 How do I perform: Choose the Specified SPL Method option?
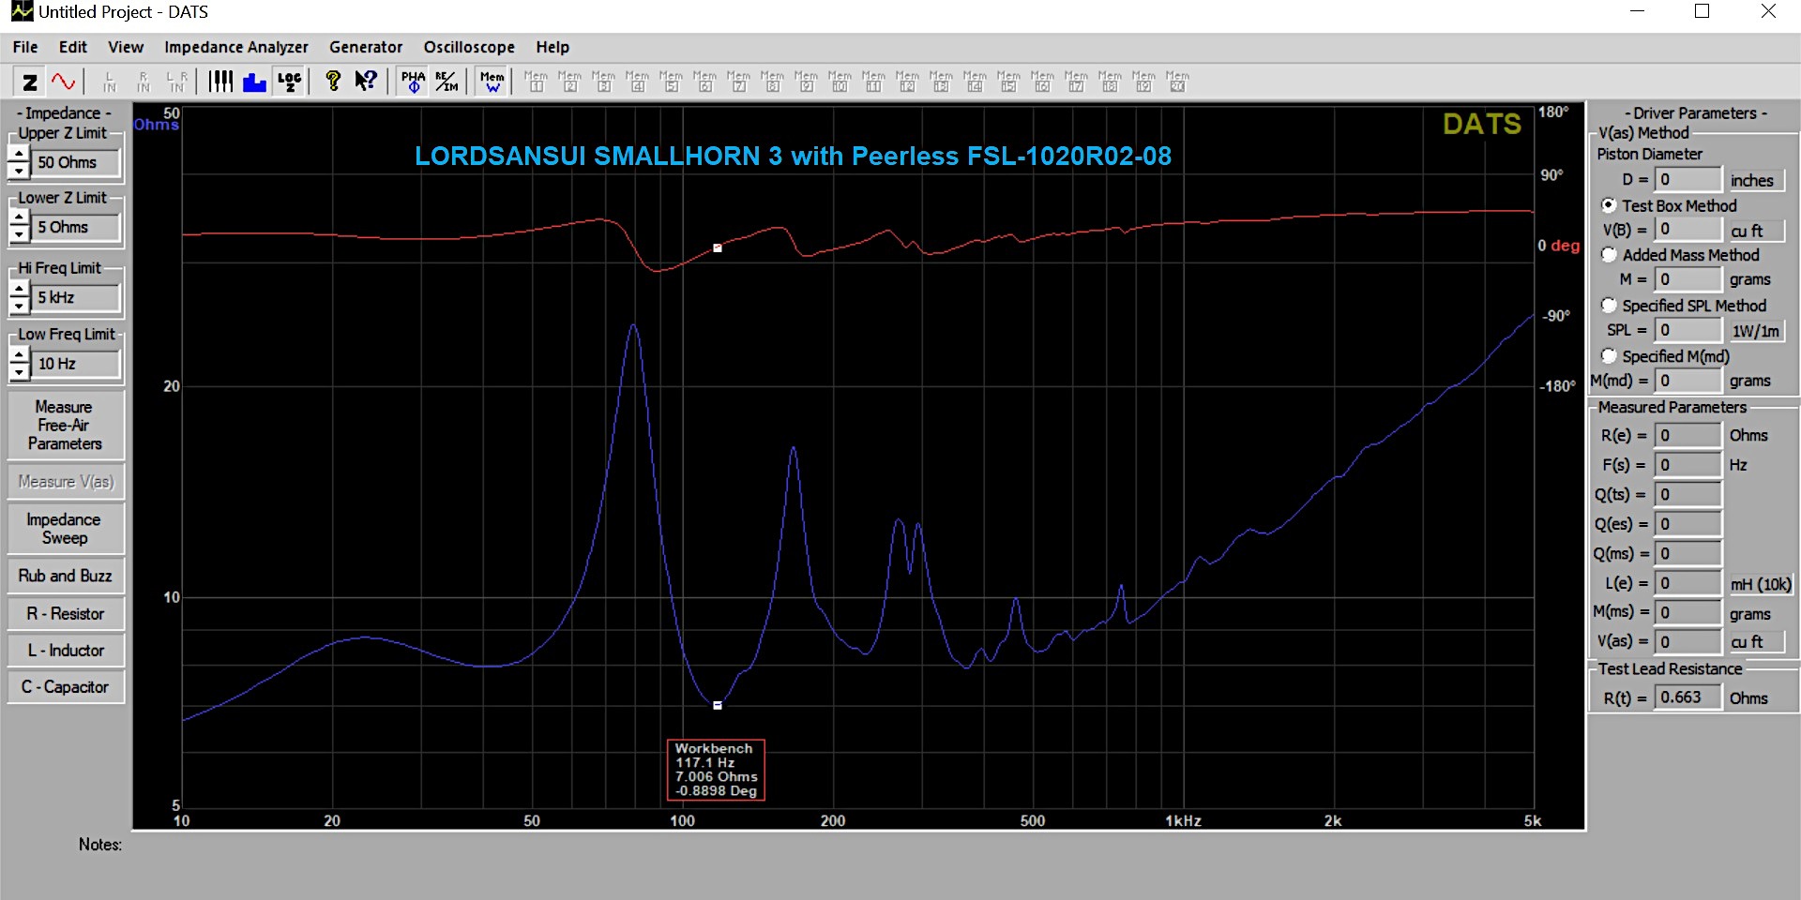pyautogui.click(x=1609, y=305)
